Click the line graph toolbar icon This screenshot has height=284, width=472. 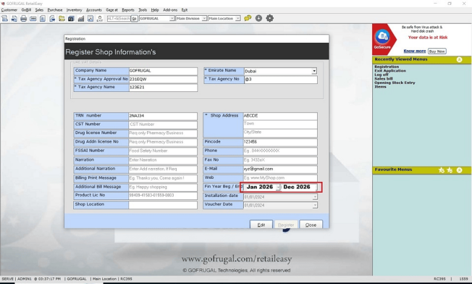click(x=90, y=19)
